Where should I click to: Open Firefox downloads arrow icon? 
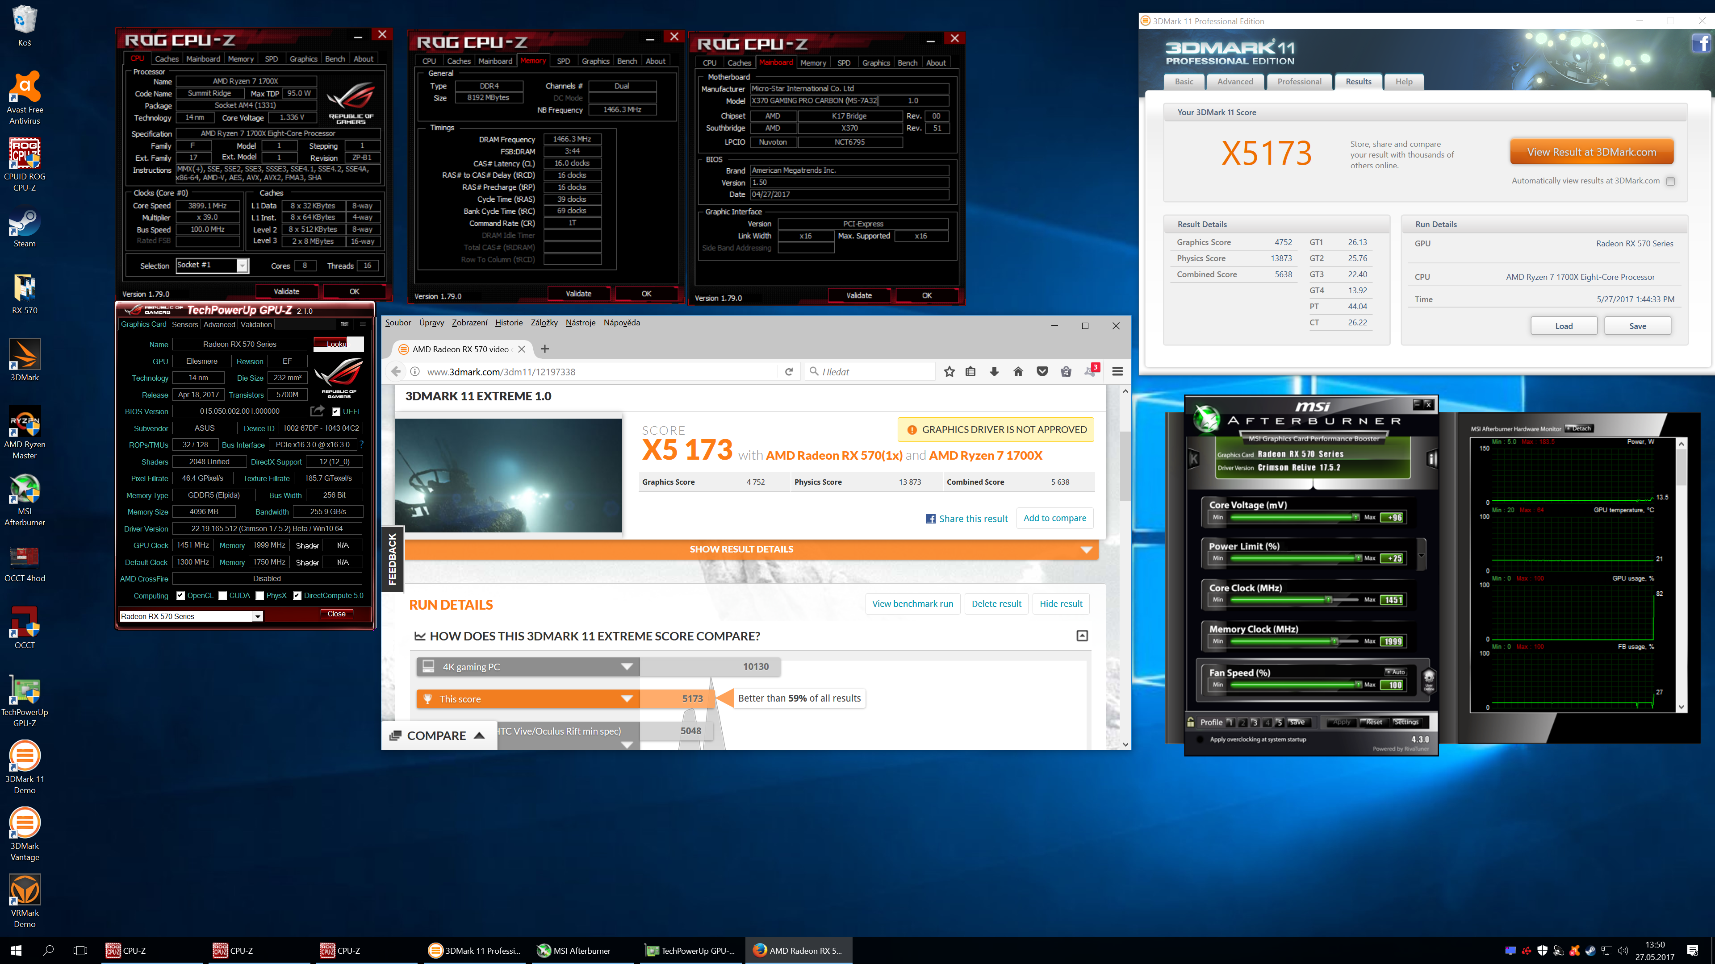coord(994,372)
